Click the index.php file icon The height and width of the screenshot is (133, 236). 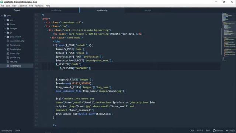[x=8, y=53]
